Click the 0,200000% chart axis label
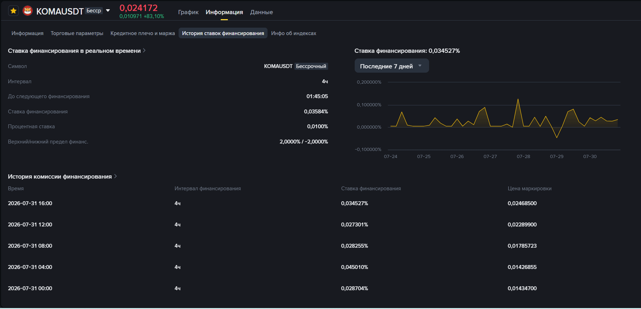 coord(369,82)
